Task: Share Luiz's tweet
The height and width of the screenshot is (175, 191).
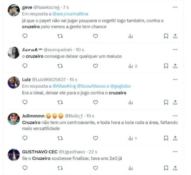Action: pyautogui.click(x=175, y=102)
